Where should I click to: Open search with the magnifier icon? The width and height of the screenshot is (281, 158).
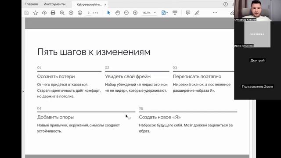62,13
